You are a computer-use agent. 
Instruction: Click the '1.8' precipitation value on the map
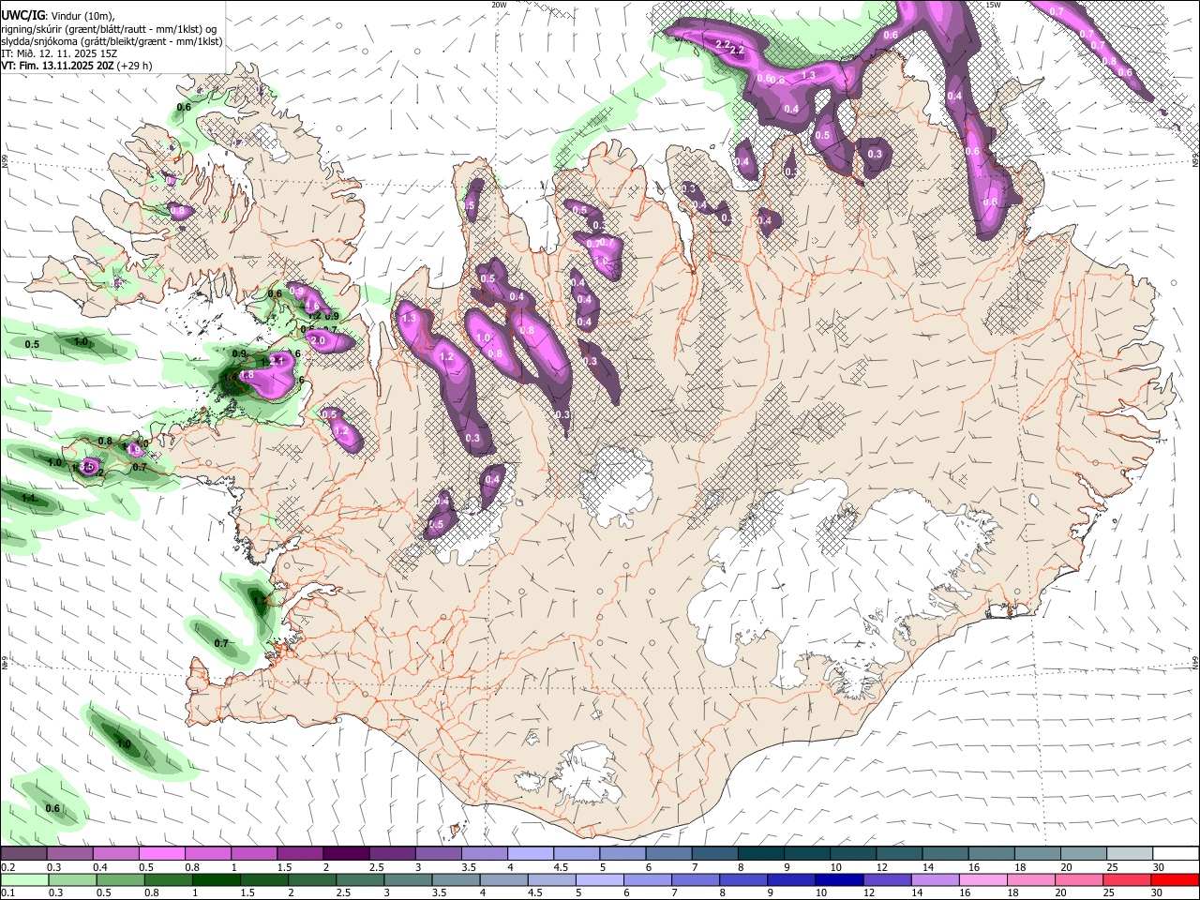(x=247, y=375)
